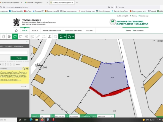Screen dimensions: 163x122
Task: Select the zoom-out rectangle tool
Action: pyautogui.click(x=21, y=37)
